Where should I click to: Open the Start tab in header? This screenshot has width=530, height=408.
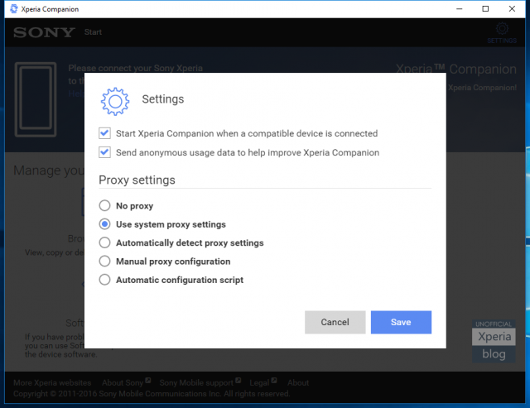(93, 32)
